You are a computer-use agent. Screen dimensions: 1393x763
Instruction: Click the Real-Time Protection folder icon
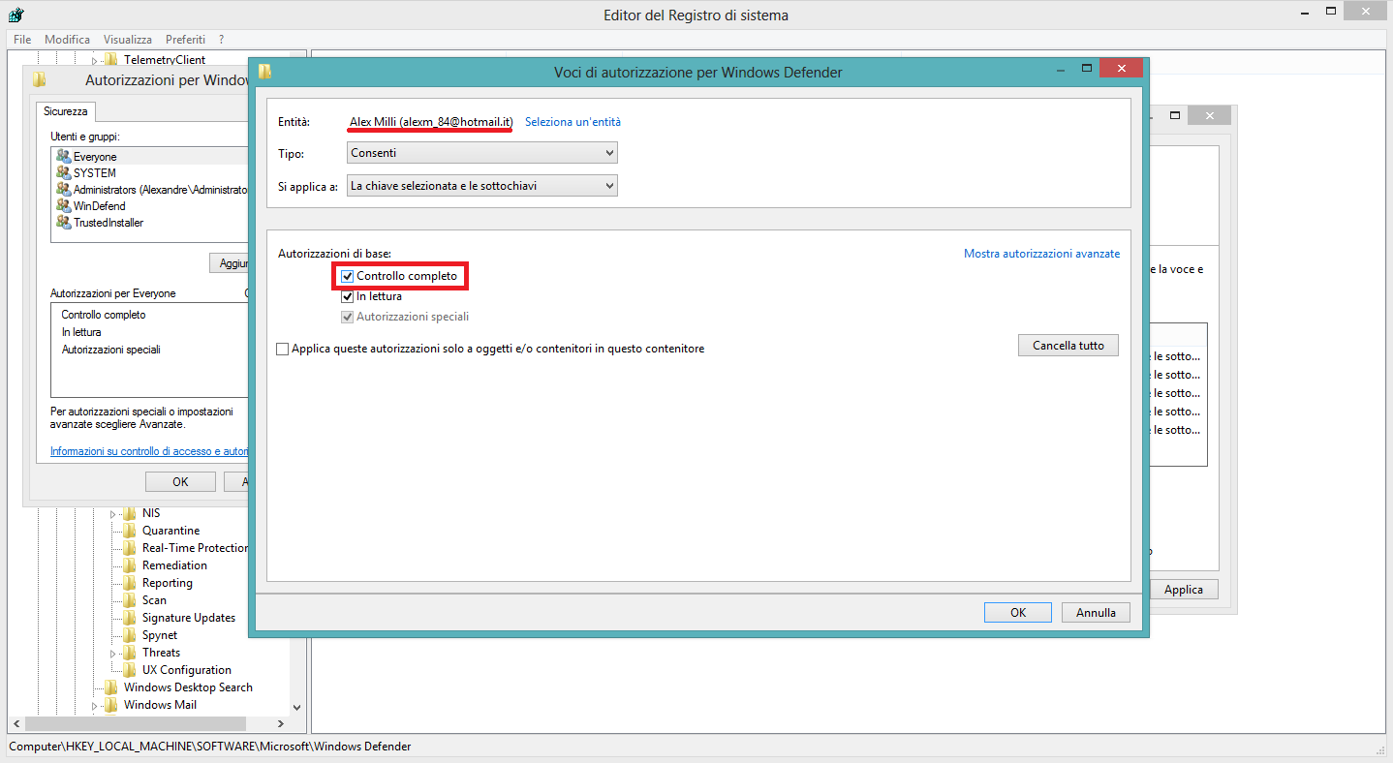(x=130, y=548)
